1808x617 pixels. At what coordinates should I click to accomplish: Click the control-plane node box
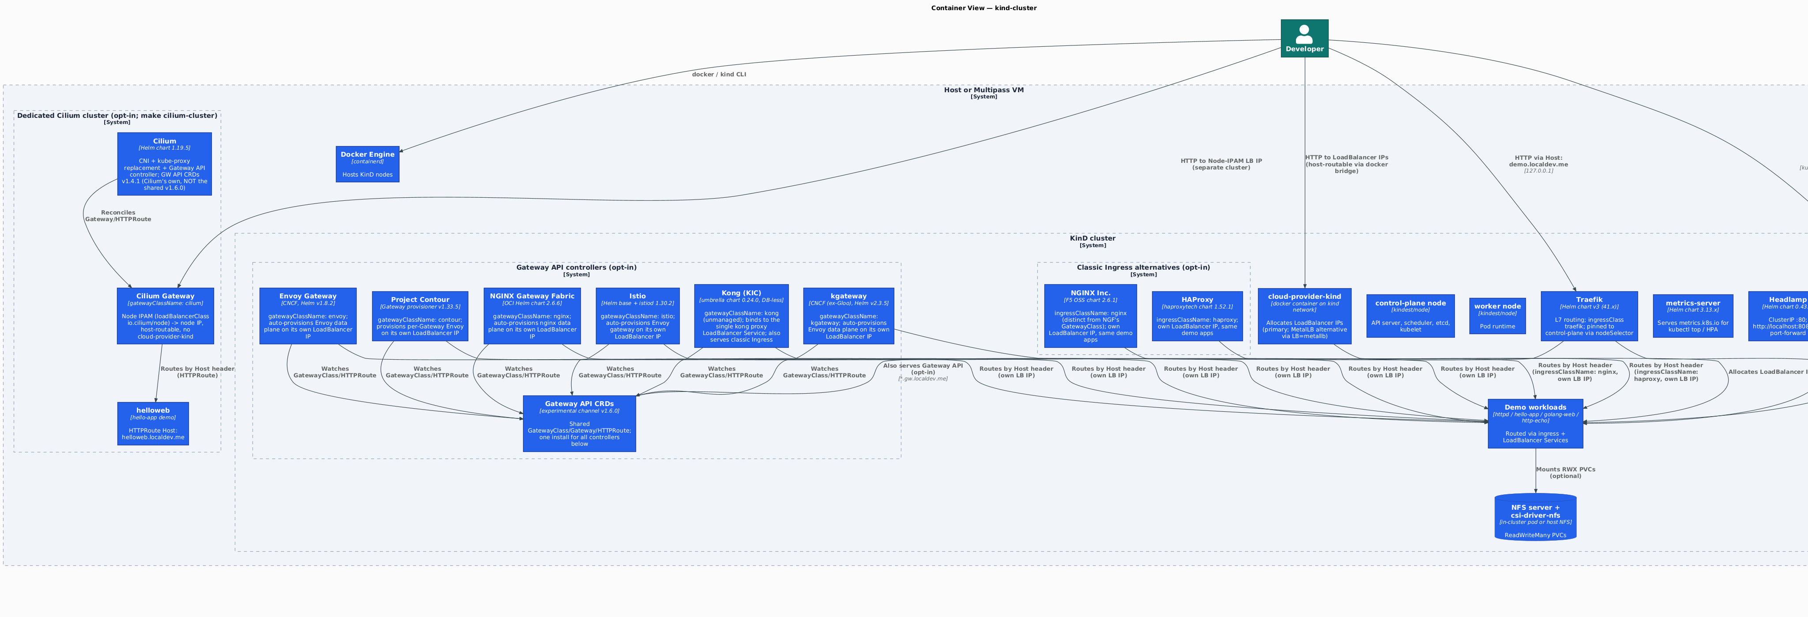click(x=1411, y=316)
